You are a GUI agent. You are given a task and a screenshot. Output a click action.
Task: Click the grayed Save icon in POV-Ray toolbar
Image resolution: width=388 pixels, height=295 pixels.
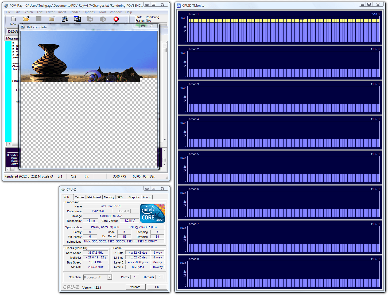pos(39,19)
